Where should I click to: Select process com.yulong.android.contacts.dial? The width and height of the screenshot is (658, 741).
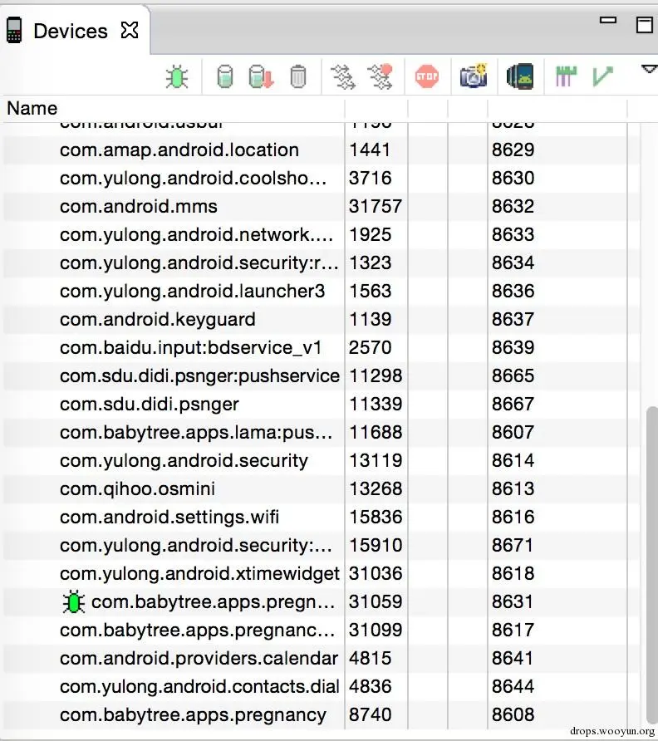tap(199, 687)
